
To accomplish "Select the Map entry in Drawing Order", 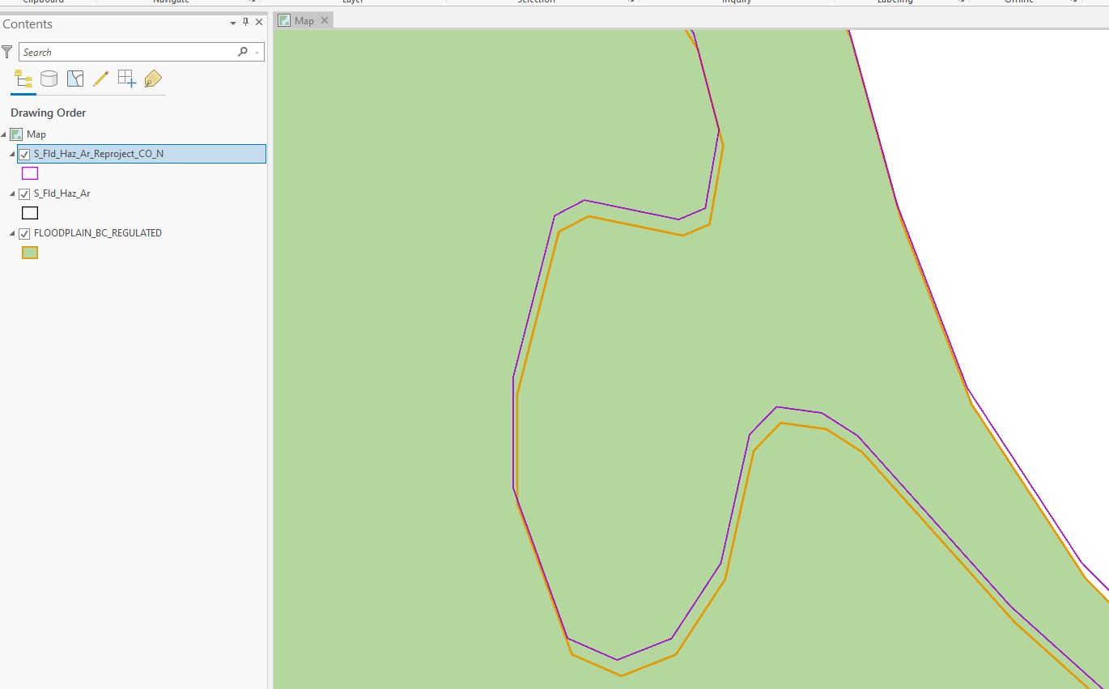I will point(36,134).
